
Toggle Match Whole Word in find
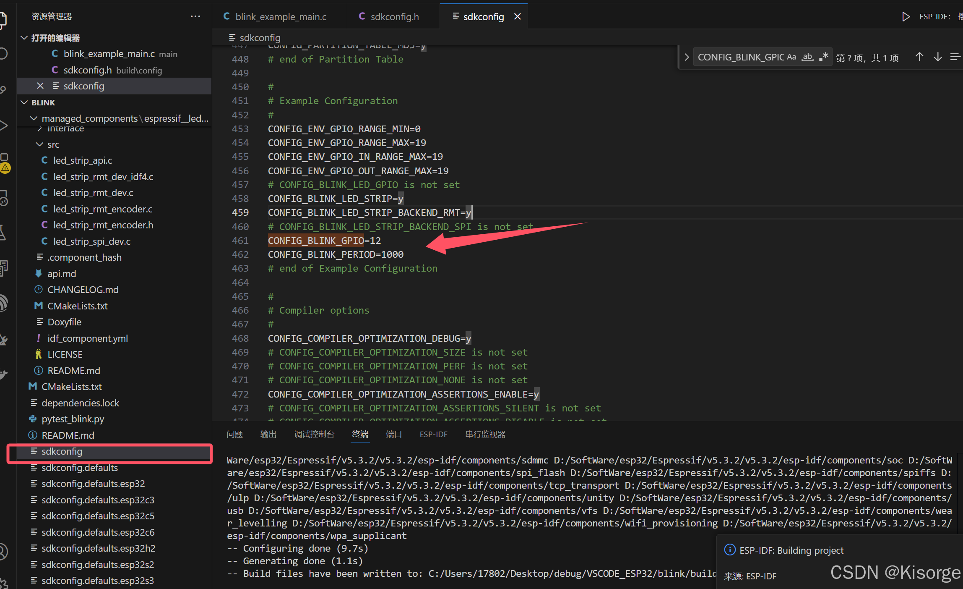[x=807, y=57]
